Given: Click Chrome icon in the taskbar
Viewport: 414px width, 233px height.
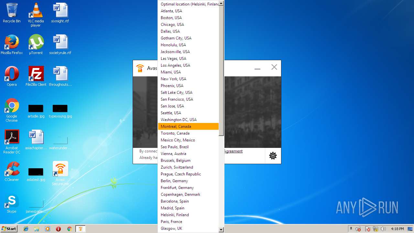Looking at the screenshot, I should (69, 229).
